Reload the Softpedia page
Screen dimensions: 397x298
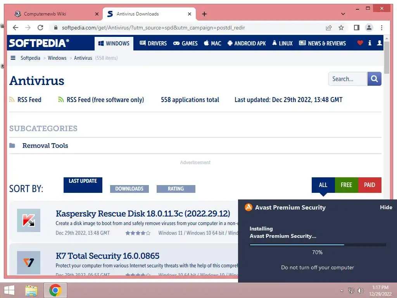[40, 28]
